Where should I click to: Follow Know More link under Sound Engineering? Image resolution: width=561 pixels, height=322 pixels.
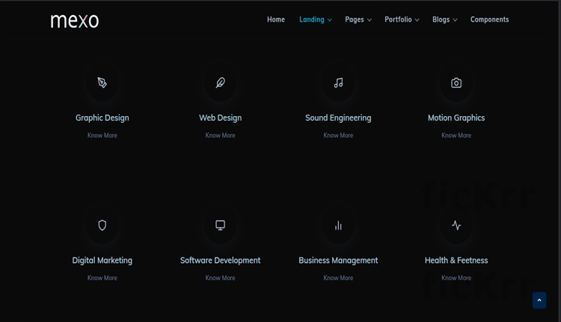338,136
